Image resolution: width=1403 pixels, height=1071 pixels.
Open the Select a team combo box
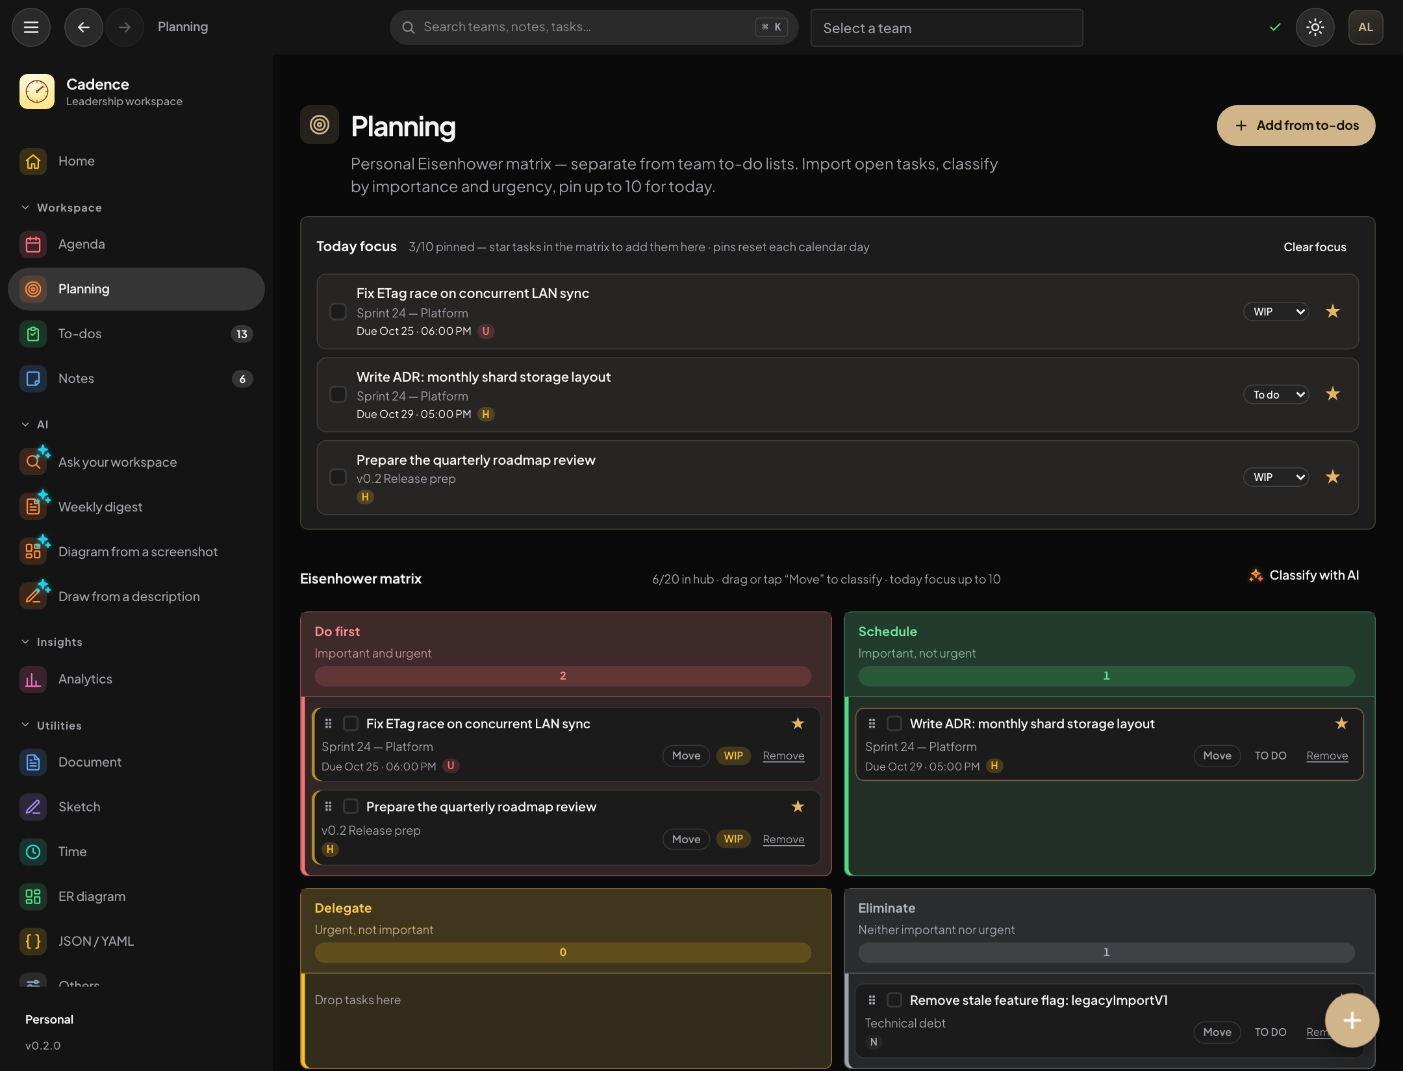pos(946,28)
